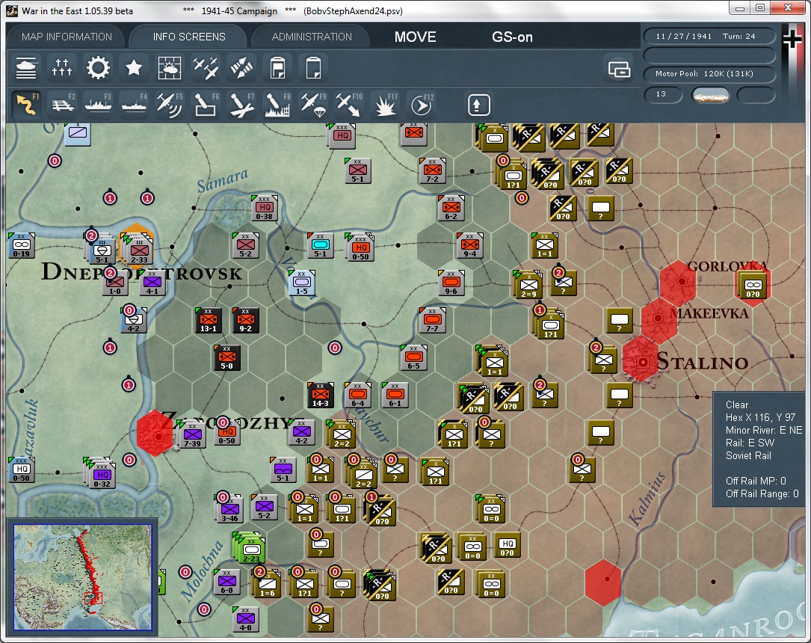The height and width of the screenshot is (643, 811).
Task: Select the purple 3-46 unit stack
Action: pyautogui.click(x=229, y=508)
